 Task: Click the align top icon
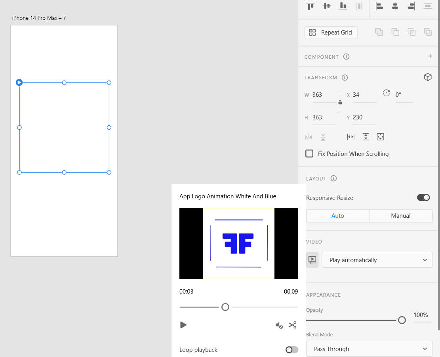point(310,6)
